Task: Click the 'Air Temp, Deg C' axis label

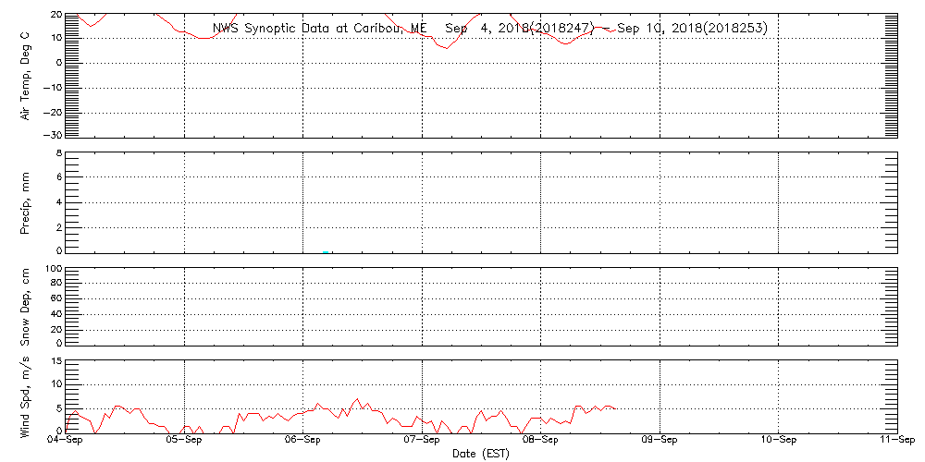Action: pyautogui.click(x=26, y=74)
